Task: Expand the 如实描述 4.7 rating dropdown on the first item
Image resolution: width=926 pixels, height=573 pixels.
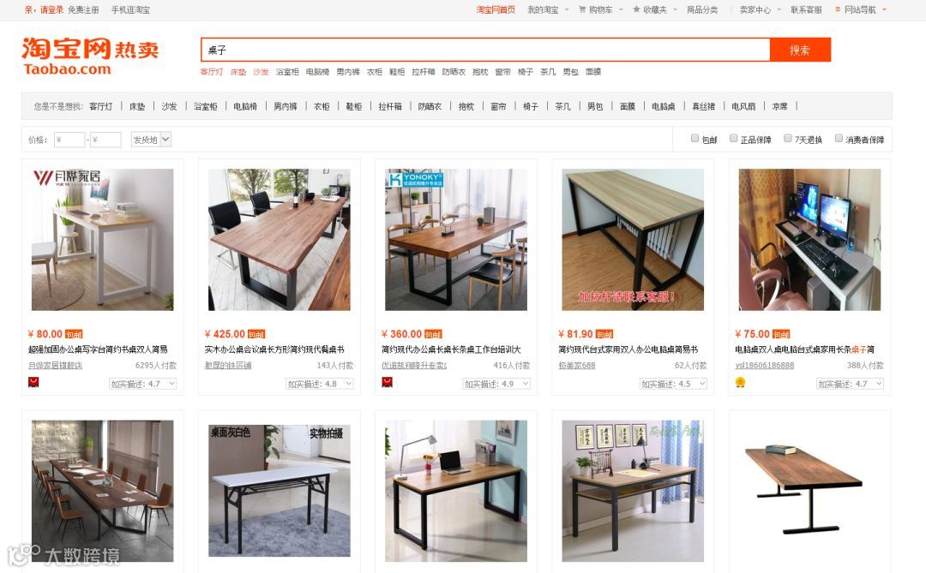Action: click(143, 385)
